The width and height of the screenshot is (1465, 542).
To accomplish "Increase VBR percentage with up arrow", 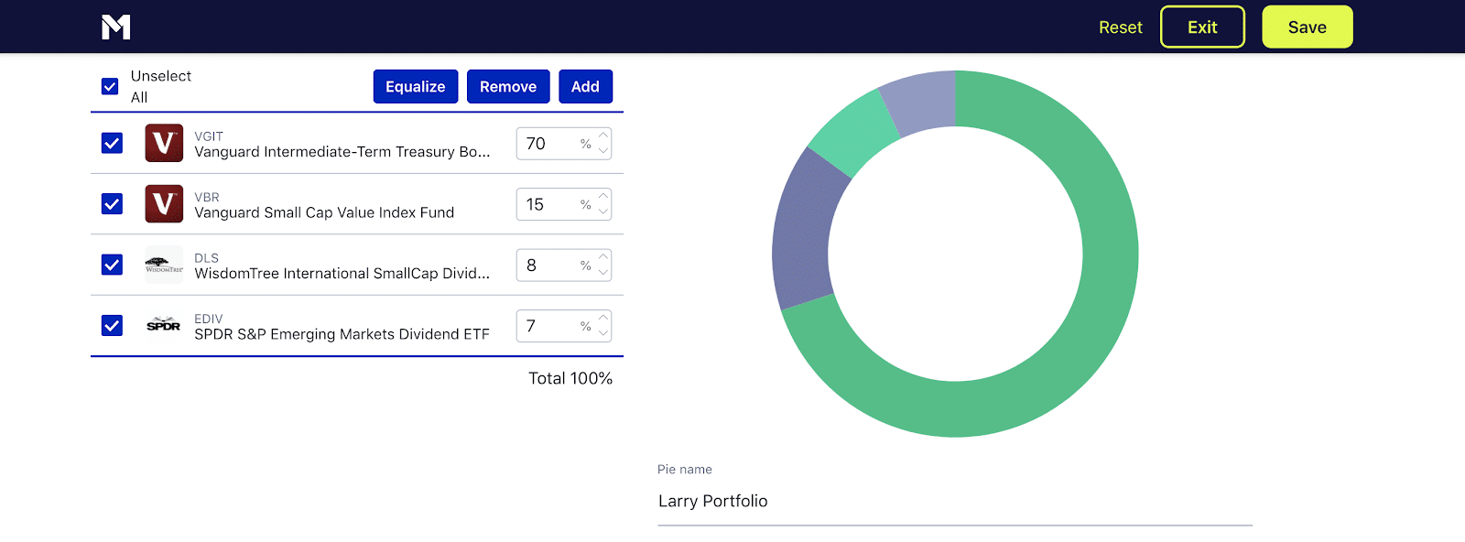I will 603,196.
